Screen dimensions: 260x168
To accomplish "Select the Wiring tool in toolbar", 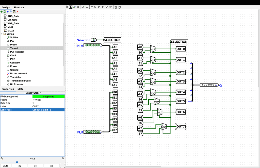I will 74,7.
